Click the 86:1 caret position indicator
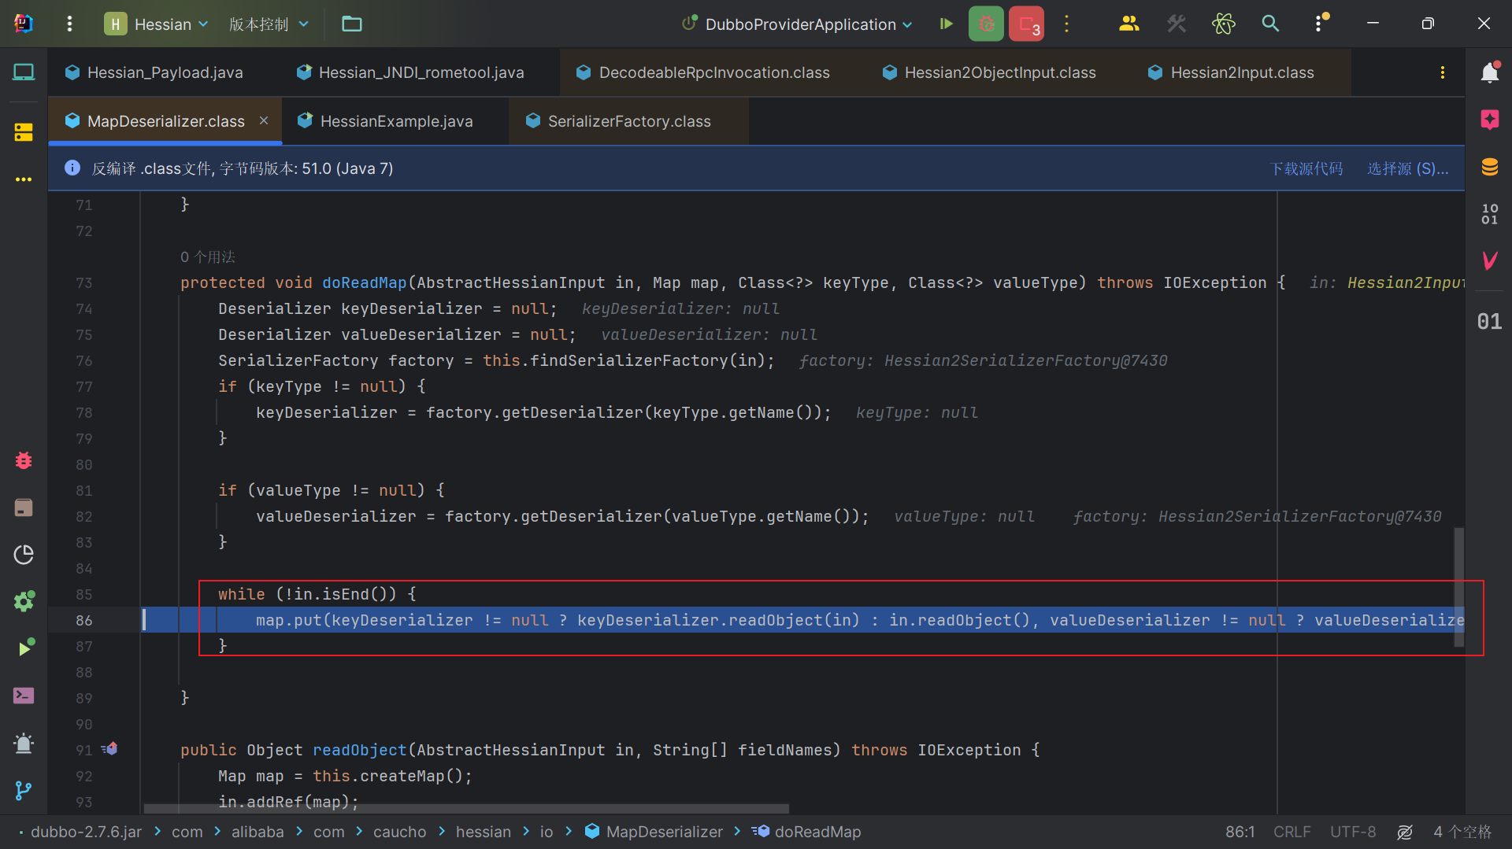 1240,832
